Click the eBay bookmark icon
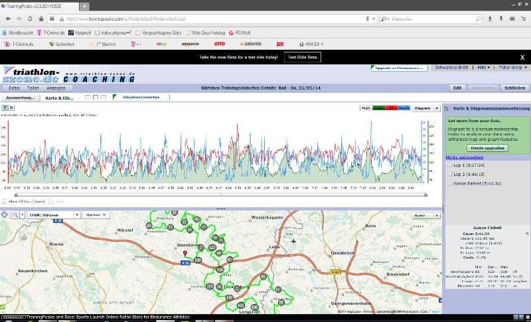Viewport: 531px width, 322px height. tap(161, 44)
